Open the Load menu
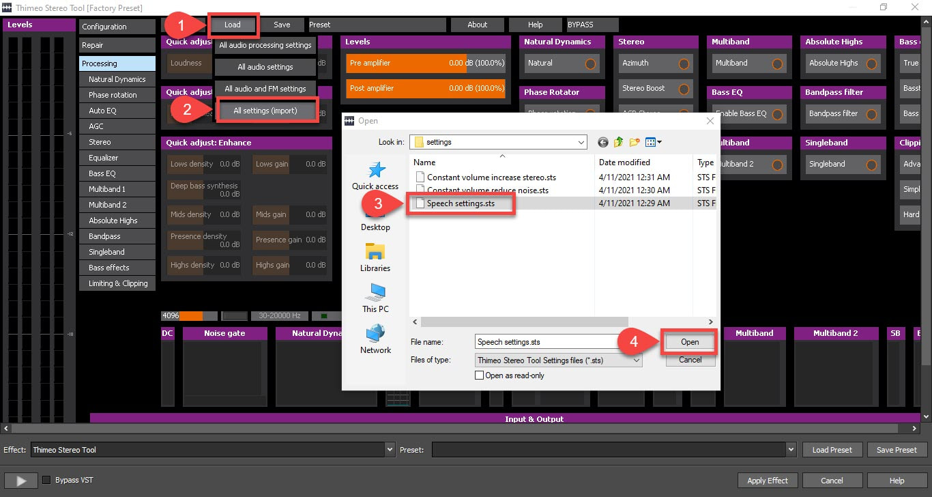This screenshot has height=497, width=932. pyautogui.click(x=233, y=25)
